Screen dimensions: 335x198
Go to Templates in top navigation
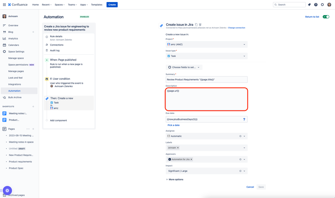pyautogui.click(x=97, y=5)
